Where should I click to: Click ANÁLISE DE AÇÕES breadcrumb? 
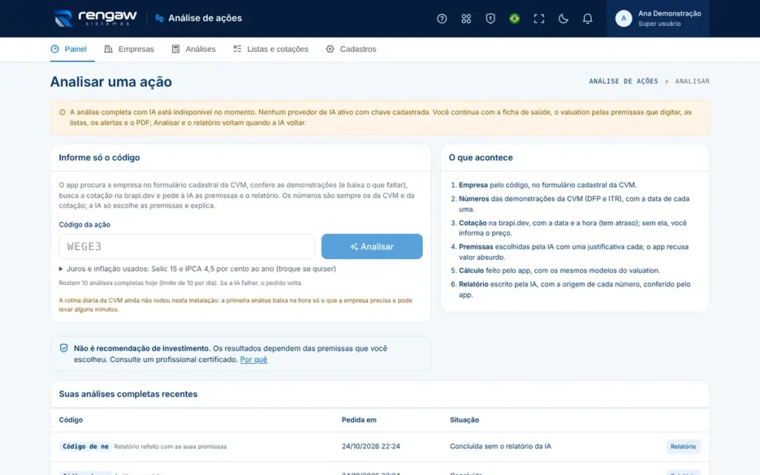click(623, 81)
